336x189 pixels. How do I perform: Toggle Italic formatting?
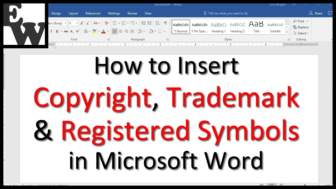coord(51,31)
